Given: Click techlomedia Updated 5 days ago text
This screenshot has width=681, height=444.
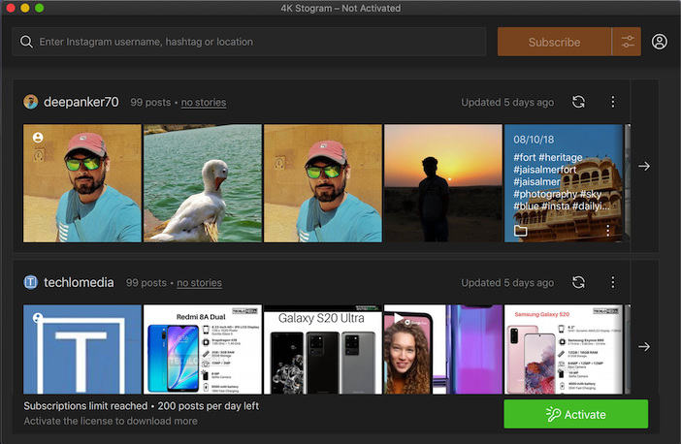Looking at the screenshot, I should 507,283.
